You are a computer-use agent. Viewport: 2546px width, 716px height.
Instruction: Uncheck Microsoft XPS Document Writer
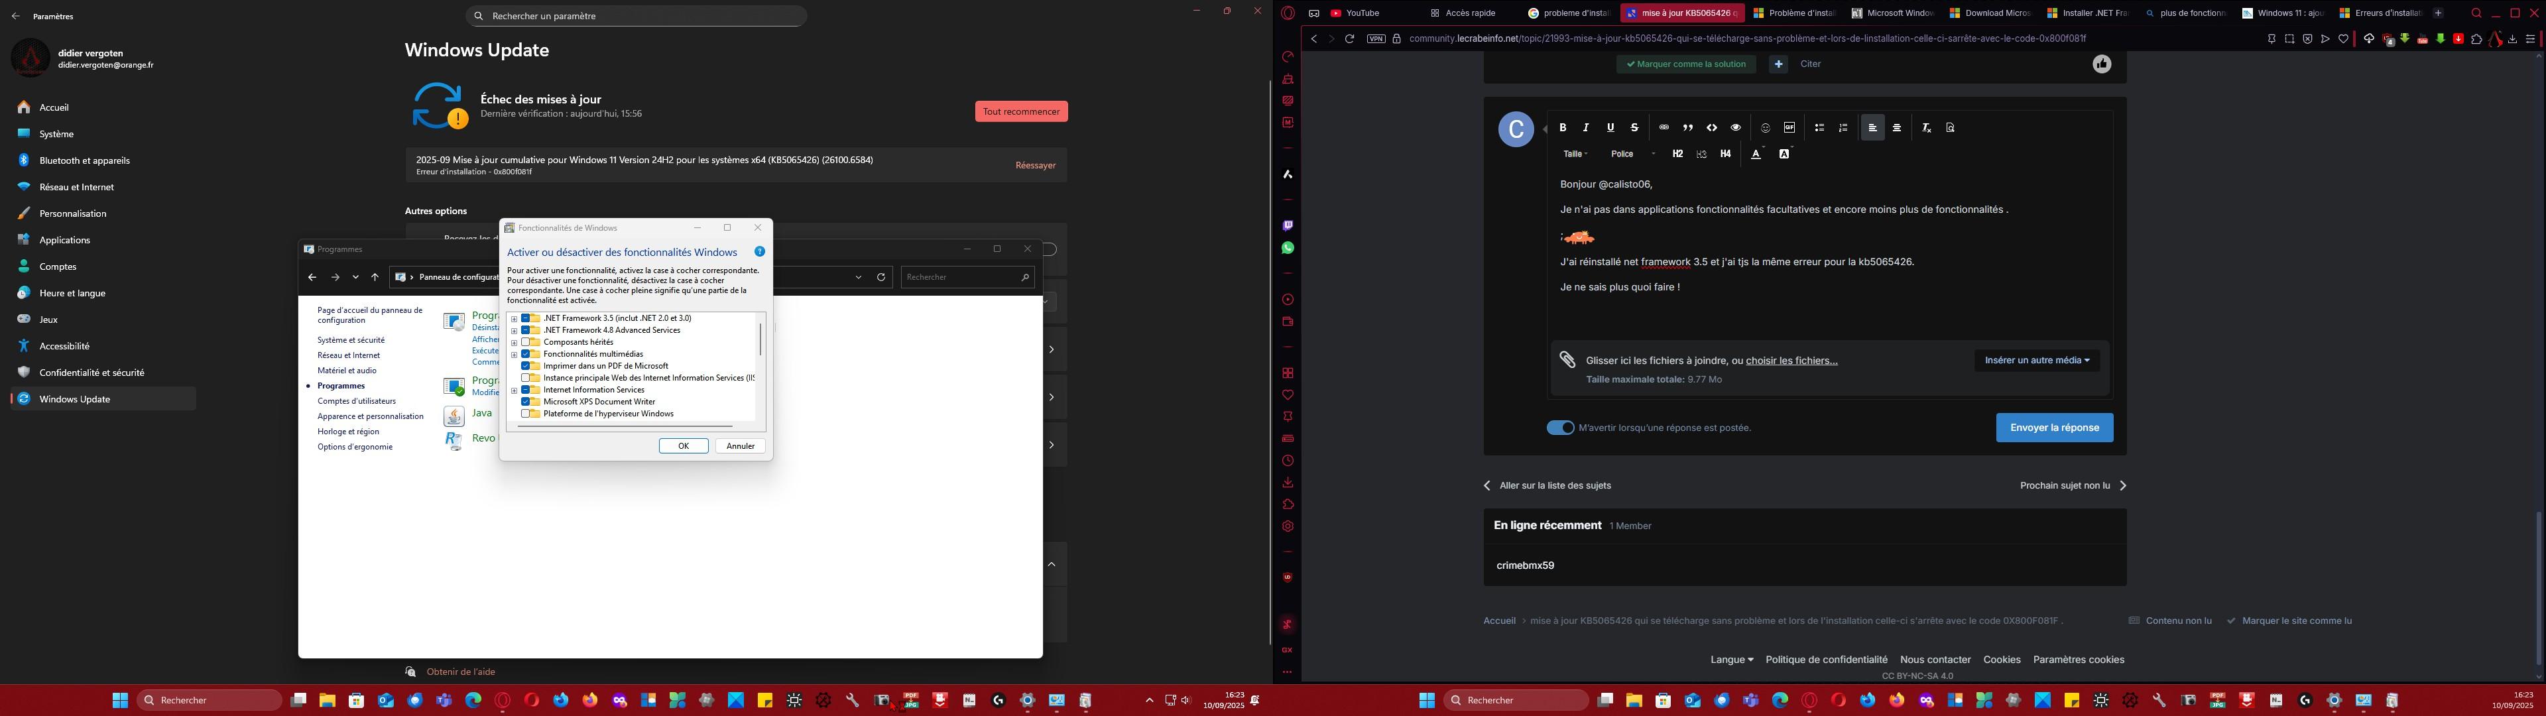(525, 402)
